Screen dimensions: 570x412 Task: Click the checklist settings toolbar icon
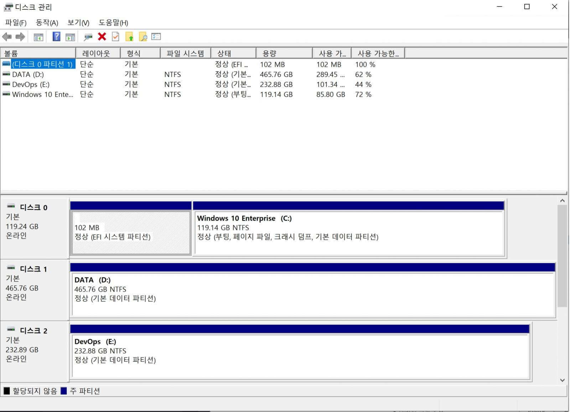coord(156,36)
